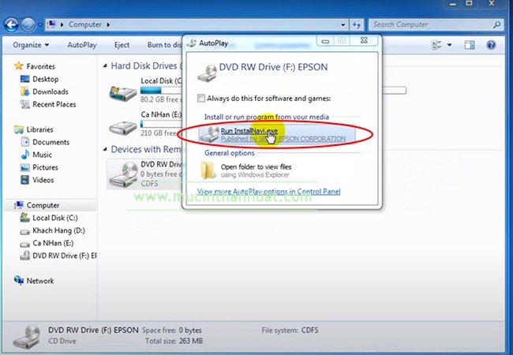Open Videos library

tap(43, 180)
